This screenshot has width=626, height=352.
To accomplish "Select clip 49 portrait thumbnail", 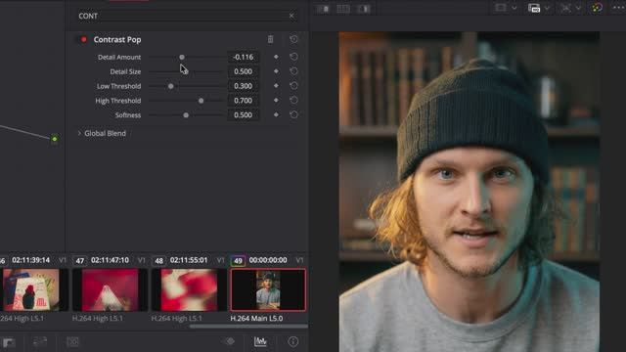I will pyautogui.click(x=268, y=289).
